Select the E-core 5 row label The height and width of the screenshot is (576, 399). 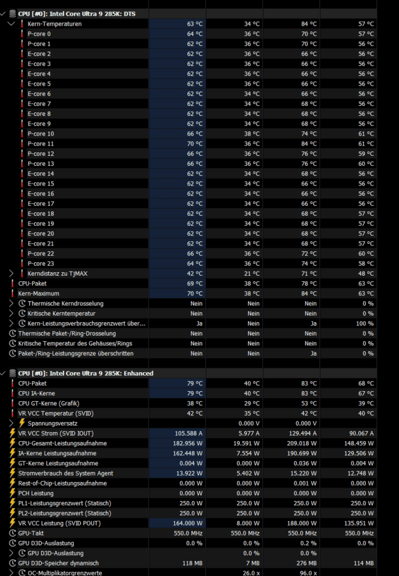click(x=39, y=84)
